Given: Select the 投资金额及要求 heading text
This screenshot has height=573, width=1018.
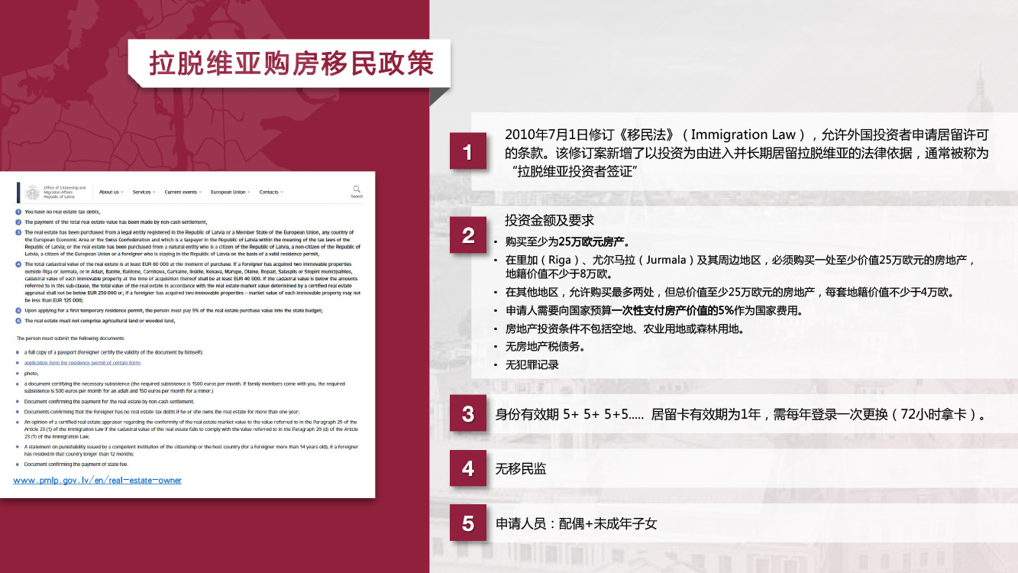Looking at the screenshot, I should [x=549, y=221].
